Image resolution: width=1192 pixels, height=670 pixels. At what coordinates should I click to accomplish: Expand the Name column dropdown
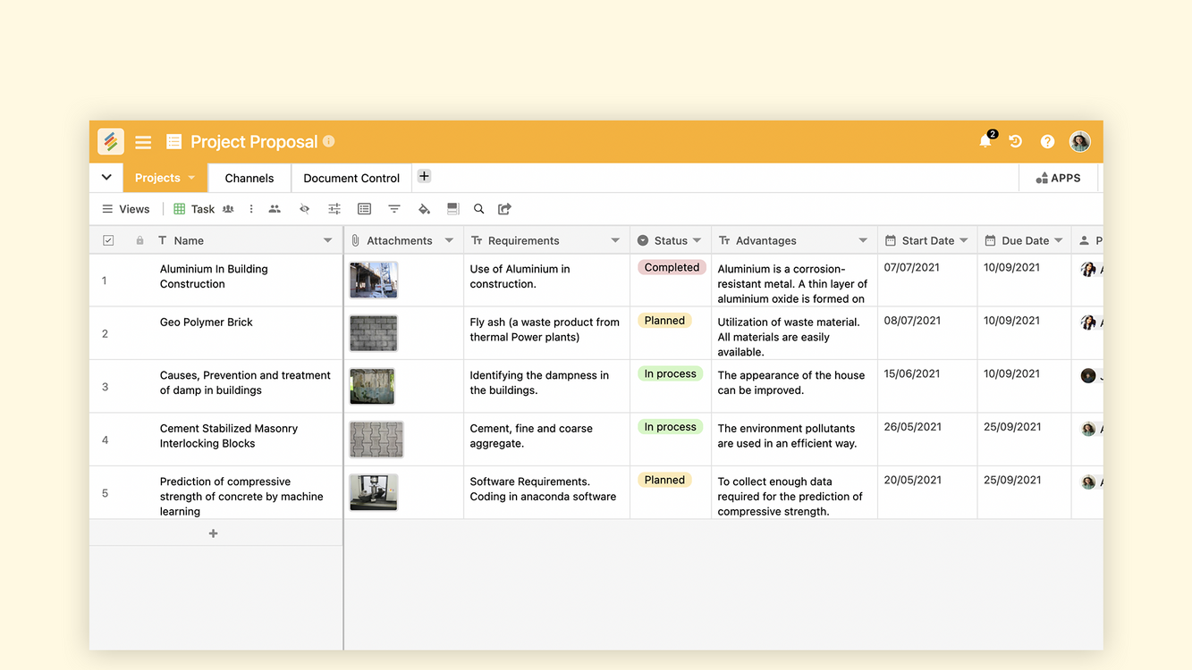pos(327,240)
